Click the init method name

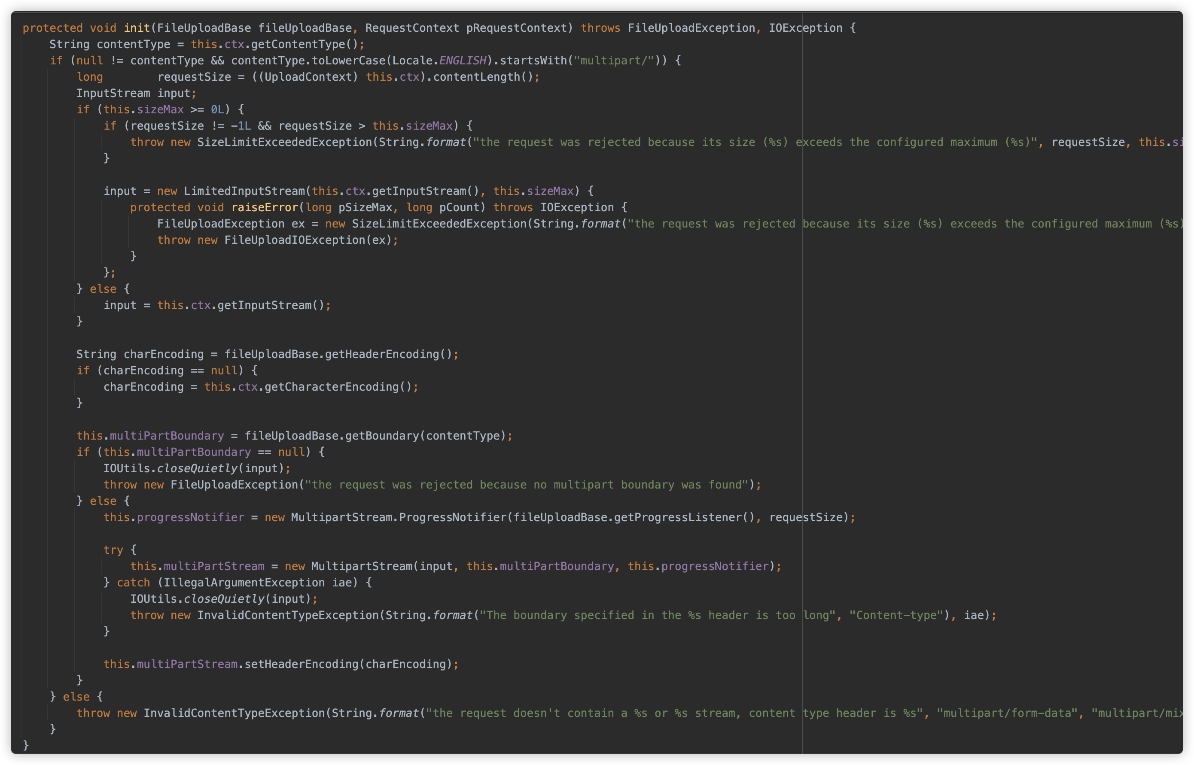tap(137, 28)
